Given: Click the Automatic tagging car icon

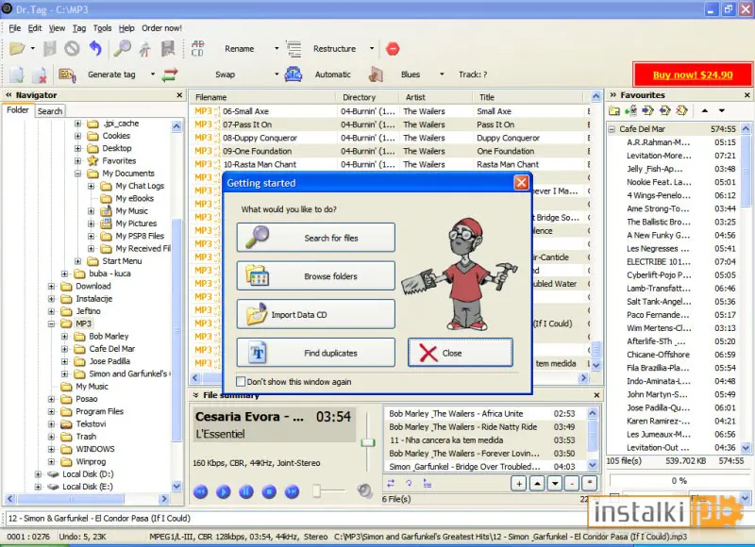Looking at the screenshot, I should tap(294, 75).
